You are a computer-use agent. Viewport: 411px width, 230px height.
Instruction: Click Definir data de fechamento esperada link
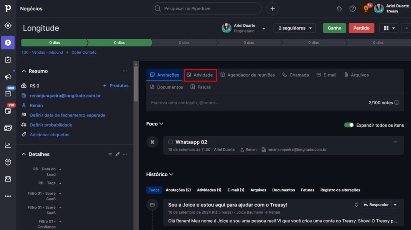[67, 115]
